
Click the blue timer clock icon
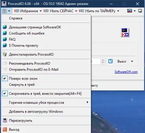click(110, 61)
